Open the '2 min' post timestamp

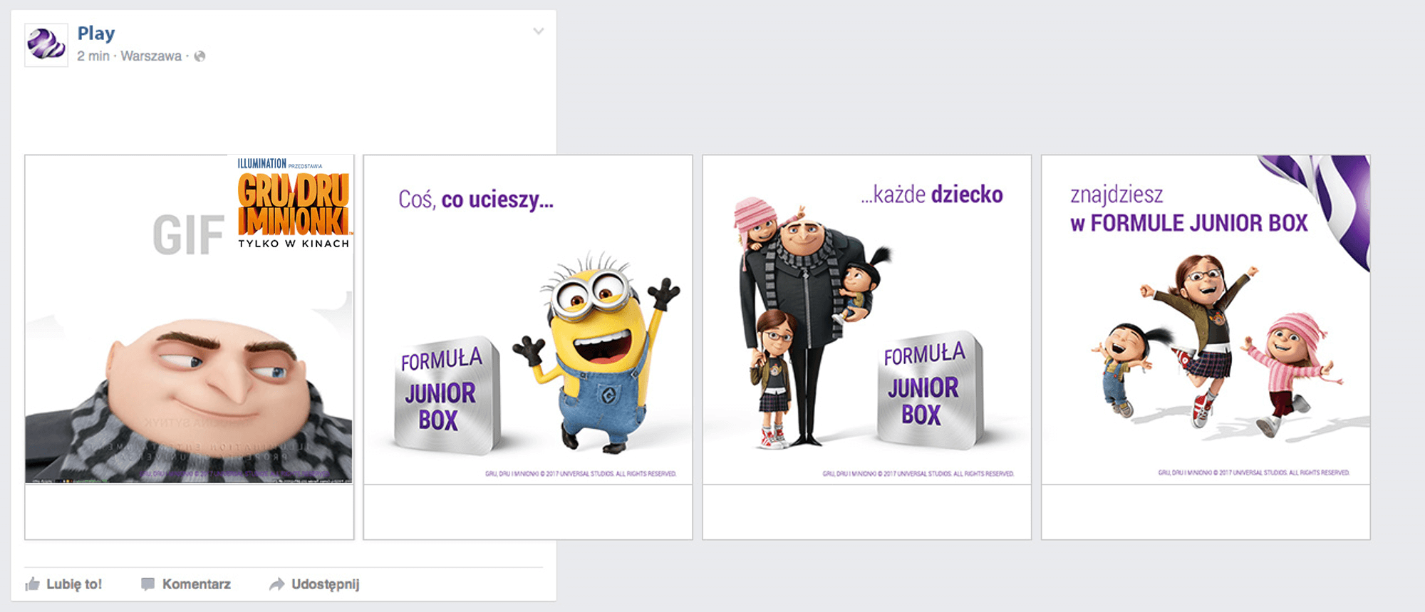coord(93,56)
